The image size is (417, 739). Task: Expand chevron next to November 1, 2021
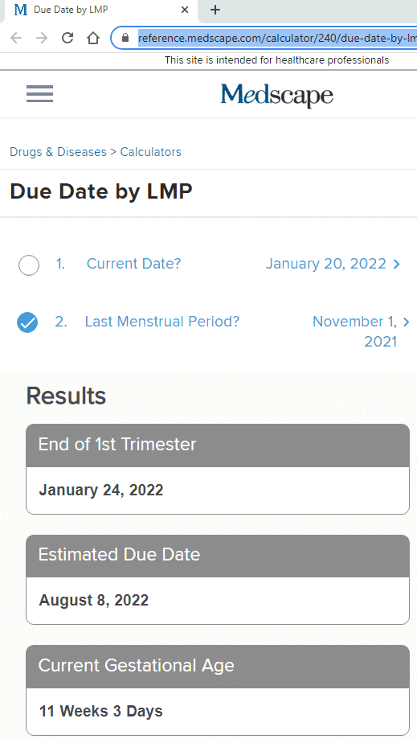(407, 322)
